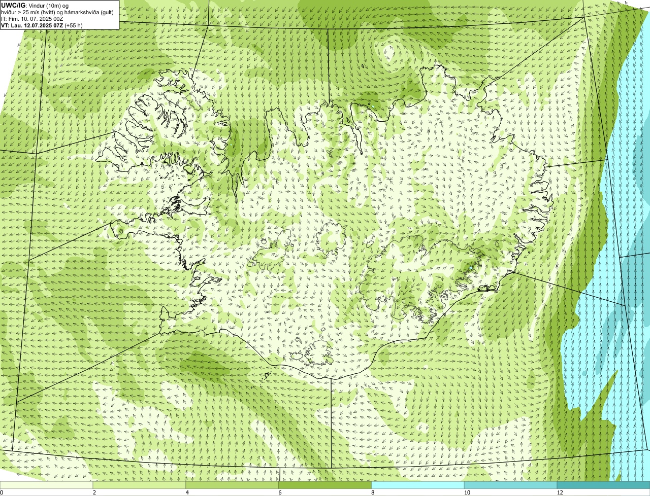Select the pale cyan 8–10 m/s legend swatch

tap(418, 485)
